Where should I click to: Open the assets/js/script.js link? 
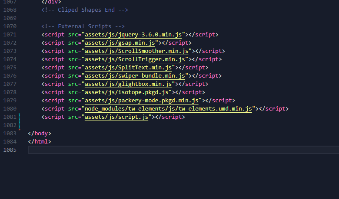[116, 117]
